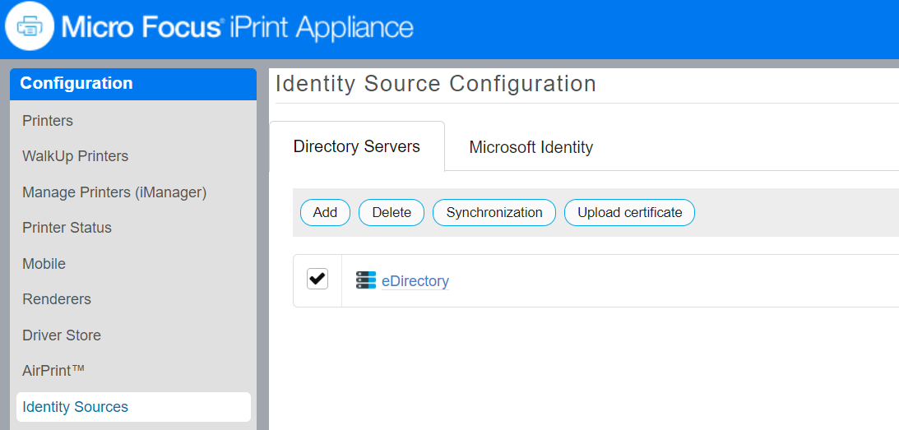Image resolution: width=899 pixels, height=430 pixels.
Task: Open Manage Printers (iManager)
Action: 114,192
